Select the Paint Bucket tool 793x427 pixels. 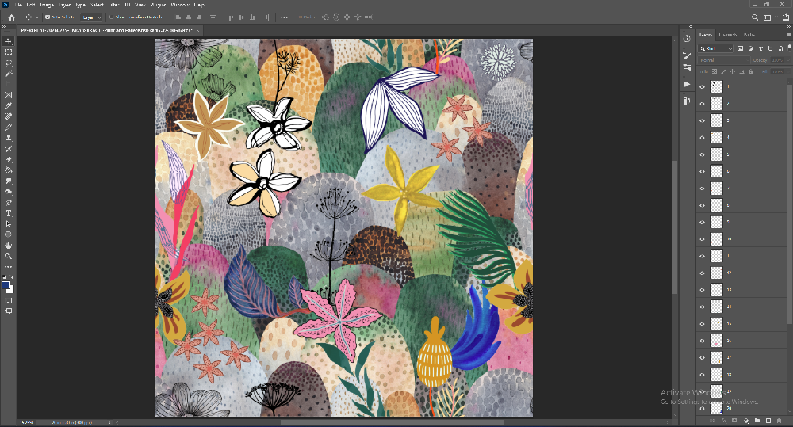(9, 170)
